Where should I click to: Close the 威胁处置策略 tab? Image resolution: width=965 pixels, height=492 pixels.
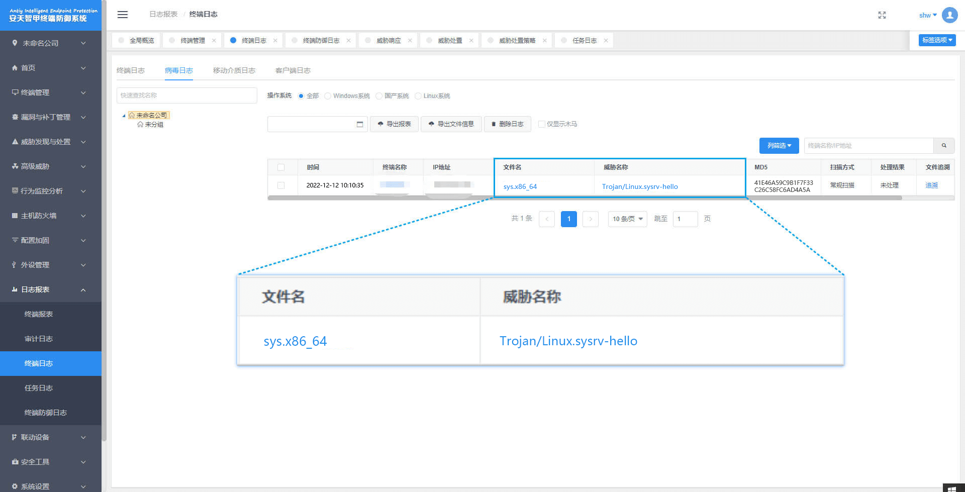(544, 41)
